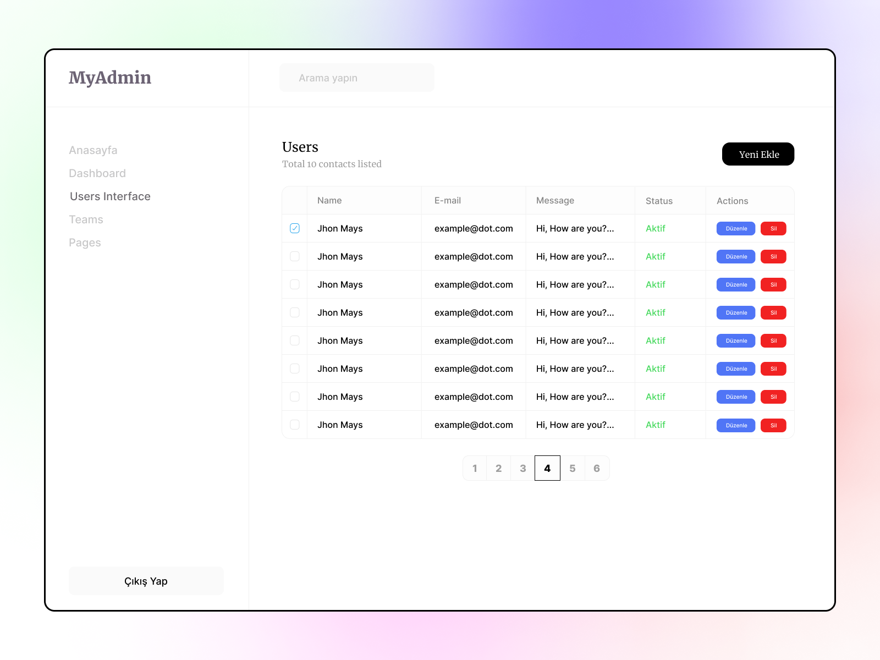Navigate to Anasayfa in the sidebar
Image resolution: width=880 pixels, height=660 pixels.
93,150
